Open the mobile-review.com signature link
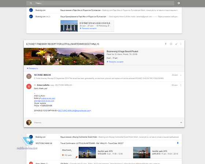The image size is (205, 164). (x=48, y=98)
